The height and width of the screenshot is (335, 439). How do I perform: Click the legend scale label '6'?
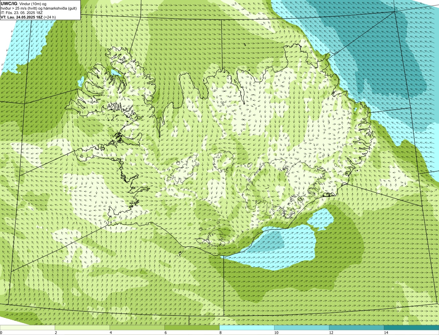point(165,333)
